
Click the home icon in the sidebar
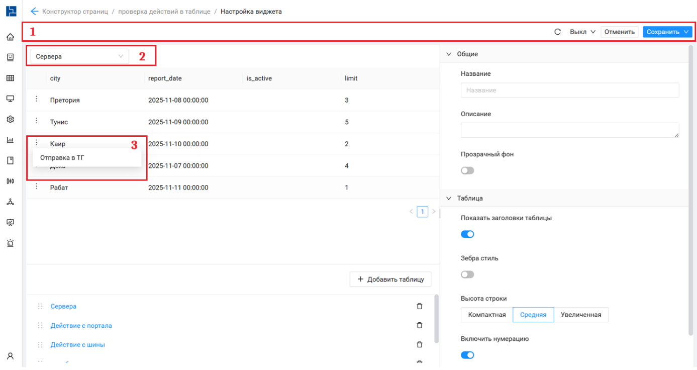(x=10, y=37)
